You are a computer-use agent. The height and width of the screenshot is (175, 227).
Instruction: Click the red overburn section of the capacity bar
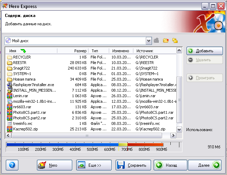(x=145, y=145)
